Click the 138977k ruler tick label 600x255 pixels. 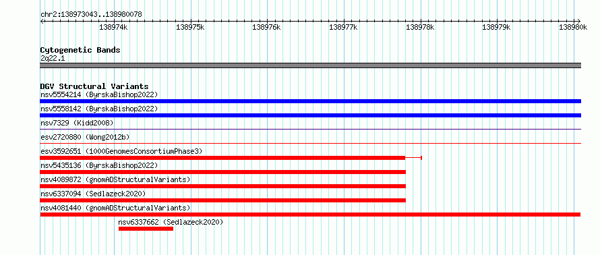click(x=344, y=27)
